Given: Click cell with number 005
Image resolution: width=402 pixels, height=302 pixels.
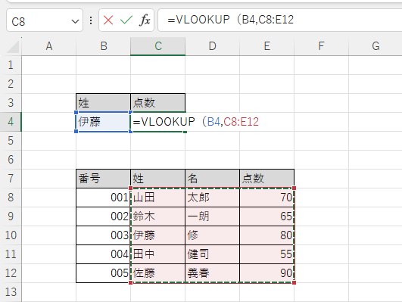Looking at the screenshot, I should point(103,273).
